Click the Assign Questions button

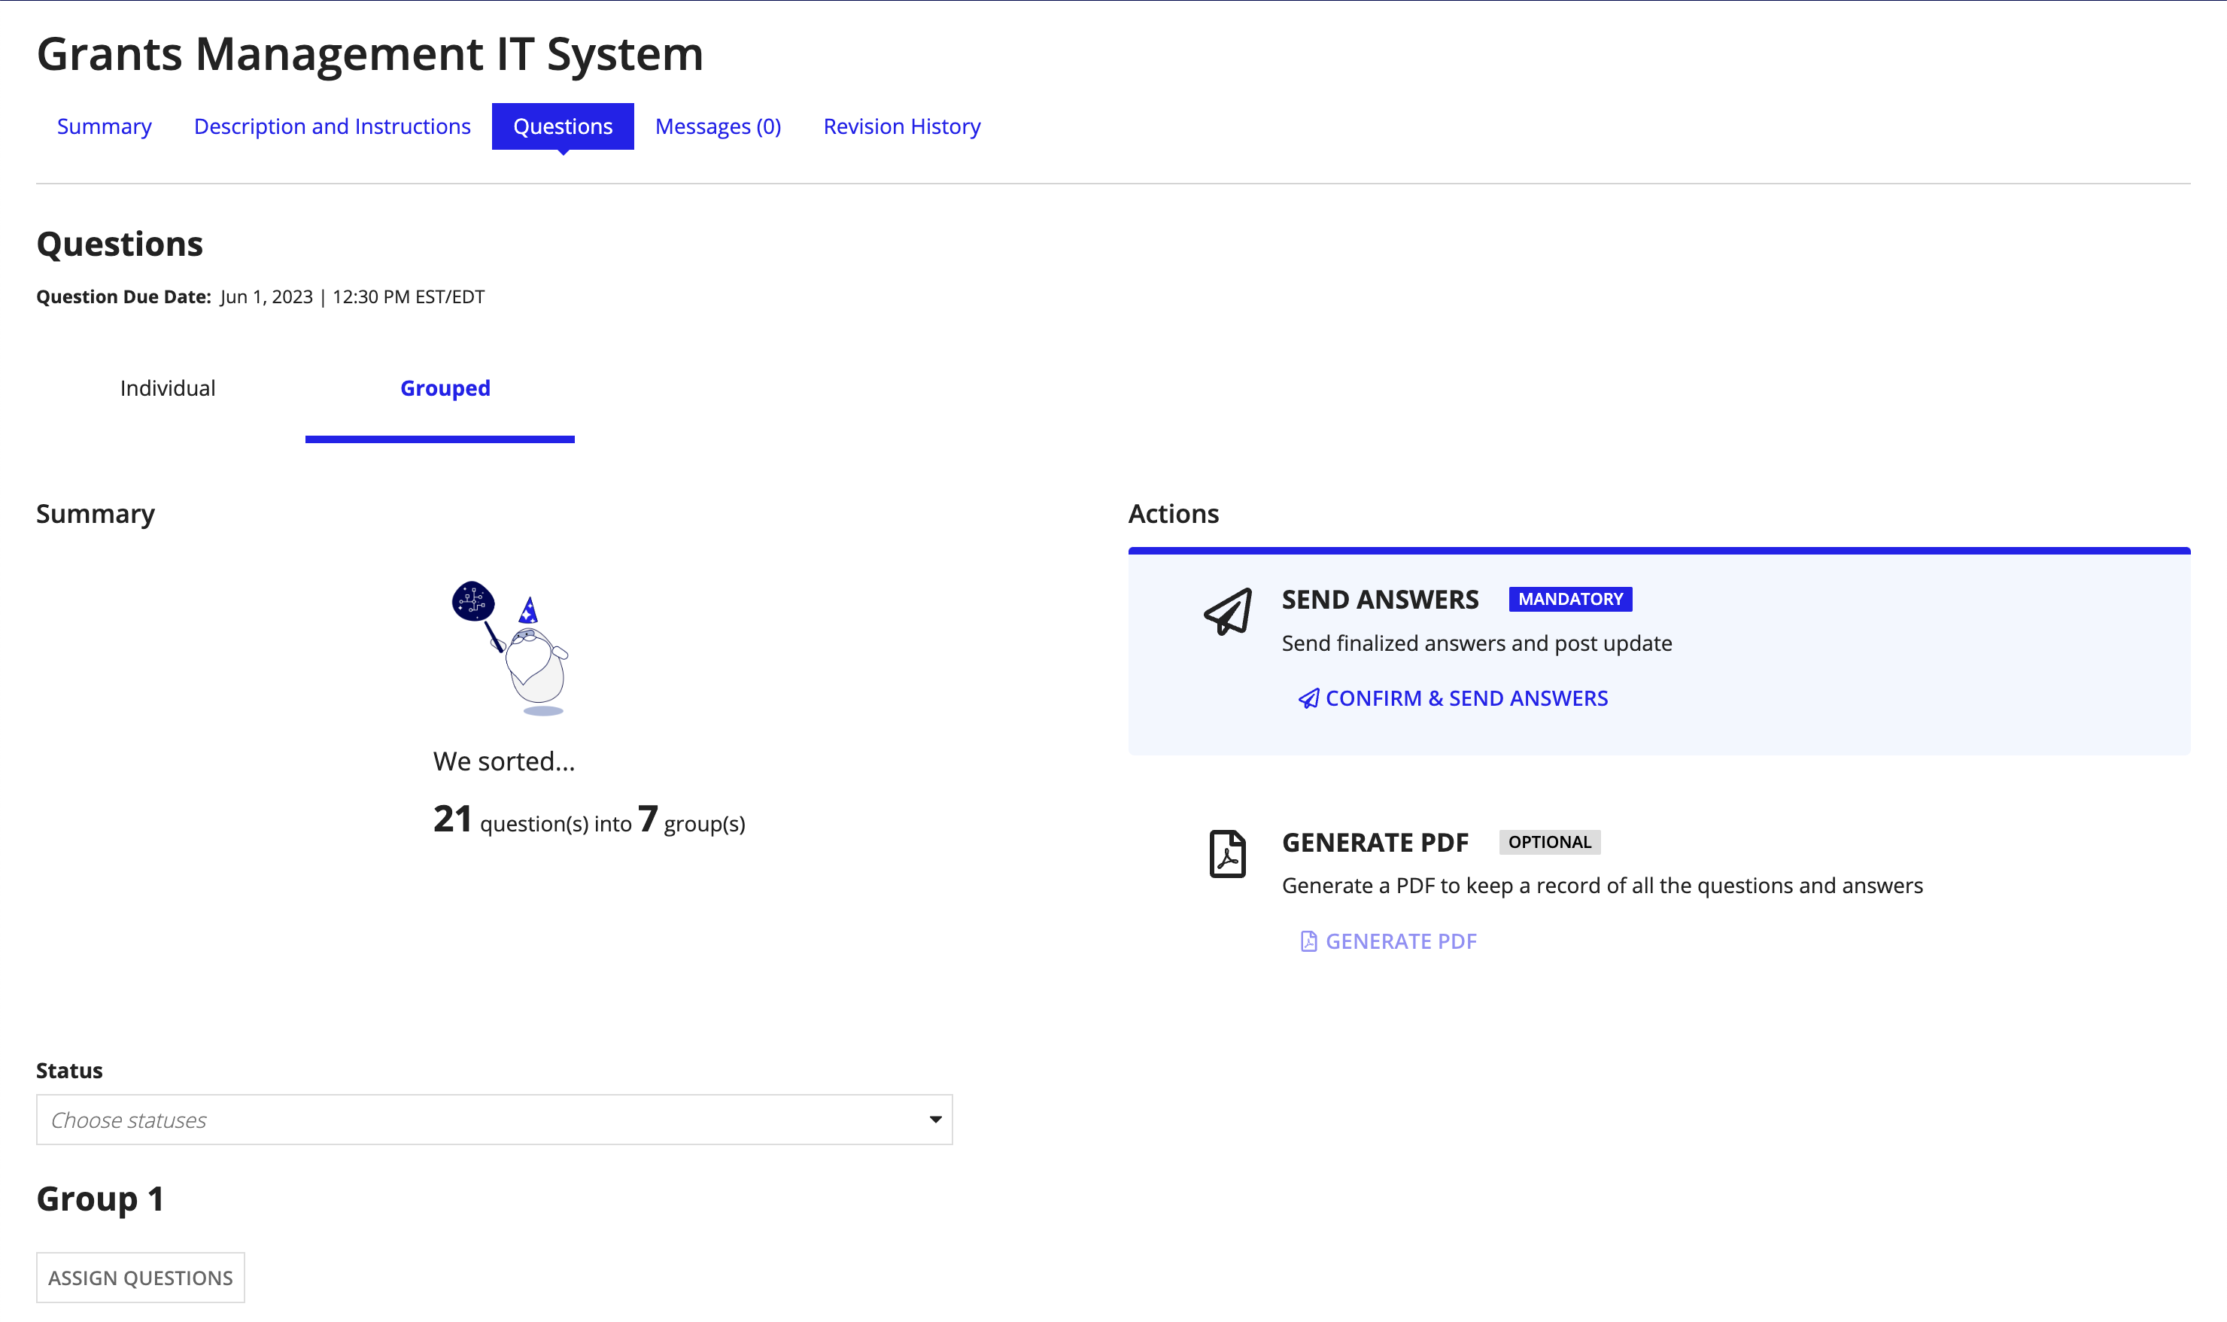tap(140, 1276)
